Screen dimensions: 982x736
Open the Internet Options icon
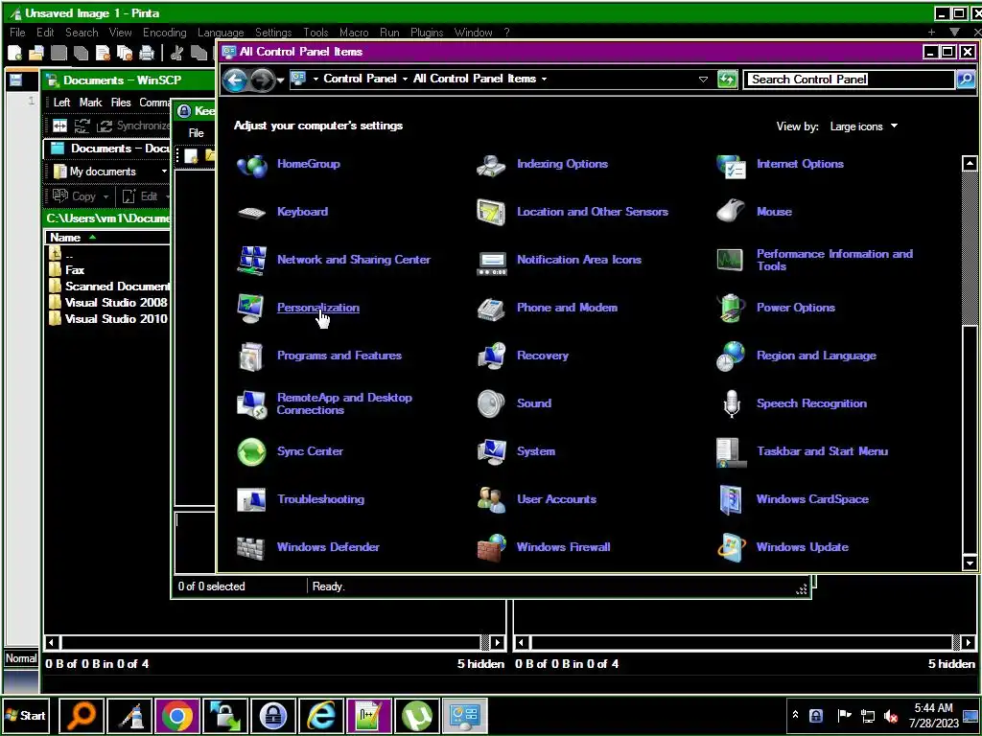click(731, 167)
